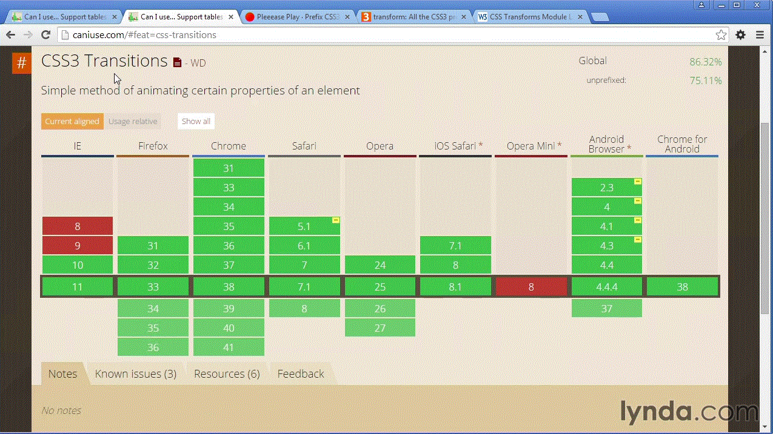
Task: Click the Chrome user profile icon
Action: pos(702,5)
